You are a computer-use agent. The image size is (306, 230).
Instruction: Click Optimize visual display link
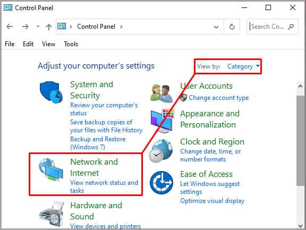pyautogui.click(x=212, y=201)
